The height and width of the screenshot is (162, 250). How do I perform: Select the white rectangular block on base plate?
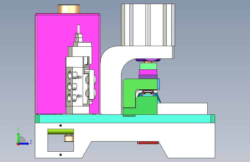point(183,109)
